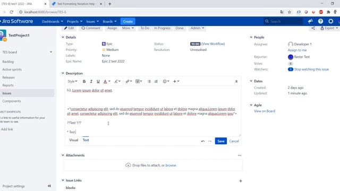Collapse the People section
Viewport: 340px width, 191px height.
point(251,37)
